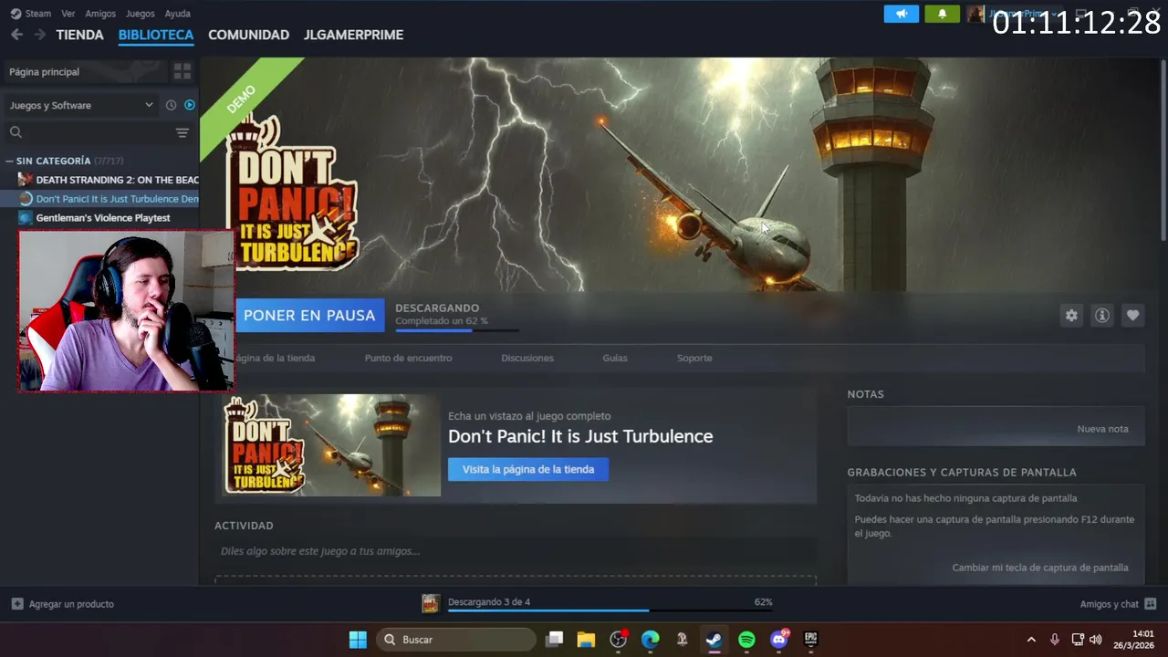The height and width of the screenshot is (657, 1168).
Task: Click the activity comment input field
Action: (516, 551)
